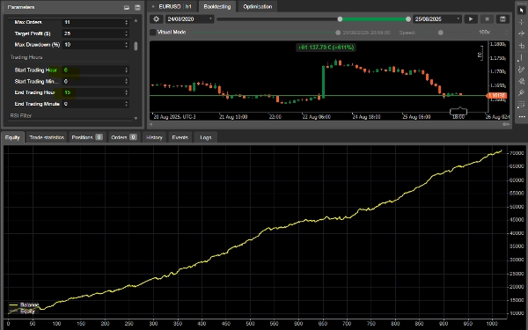The height and width of the screenshot is (330, 528).
Task: Click the End Trading Hour stepper arrows
Action: coord(126,92)
